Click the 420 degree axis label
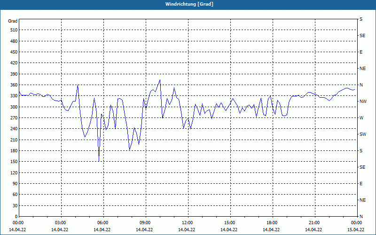 point(14,63)
